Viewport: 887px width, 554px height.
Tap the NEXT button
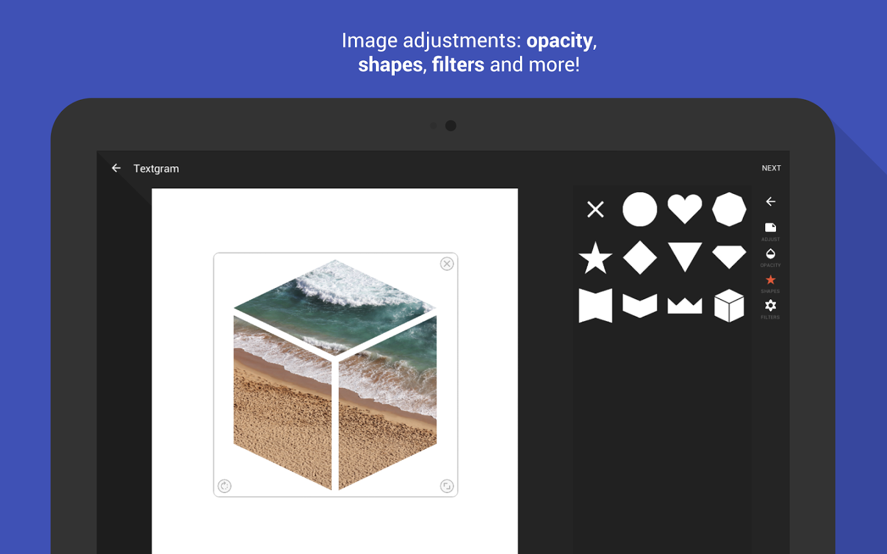click(771, 168)
